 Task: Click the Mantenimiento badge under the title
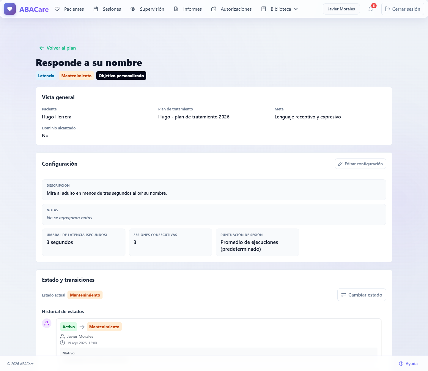point(76,76)
